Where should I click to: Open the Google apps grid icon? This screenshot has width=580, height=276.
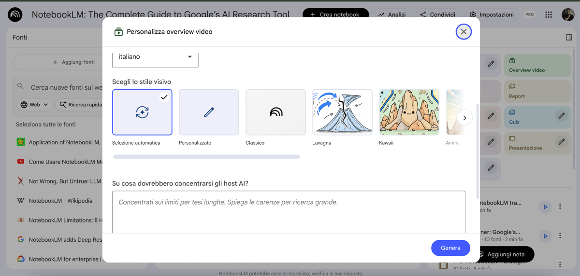click(549, 14)
